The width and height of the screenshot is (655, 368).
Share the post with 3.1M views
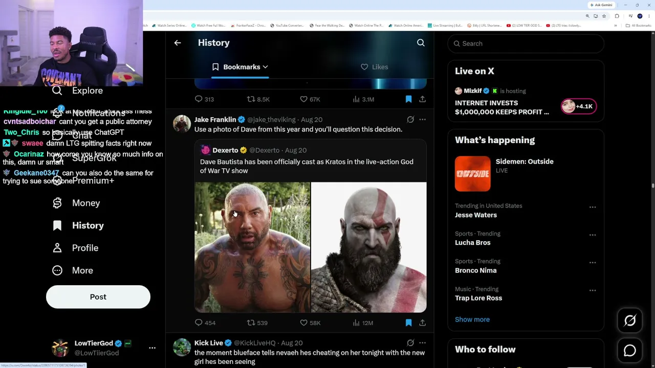tap(422, 99)
